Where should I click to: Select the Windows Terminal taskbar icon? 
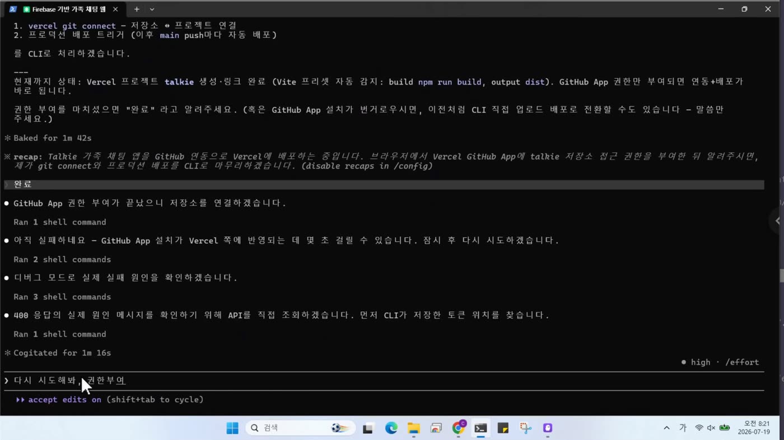(480, 428)
